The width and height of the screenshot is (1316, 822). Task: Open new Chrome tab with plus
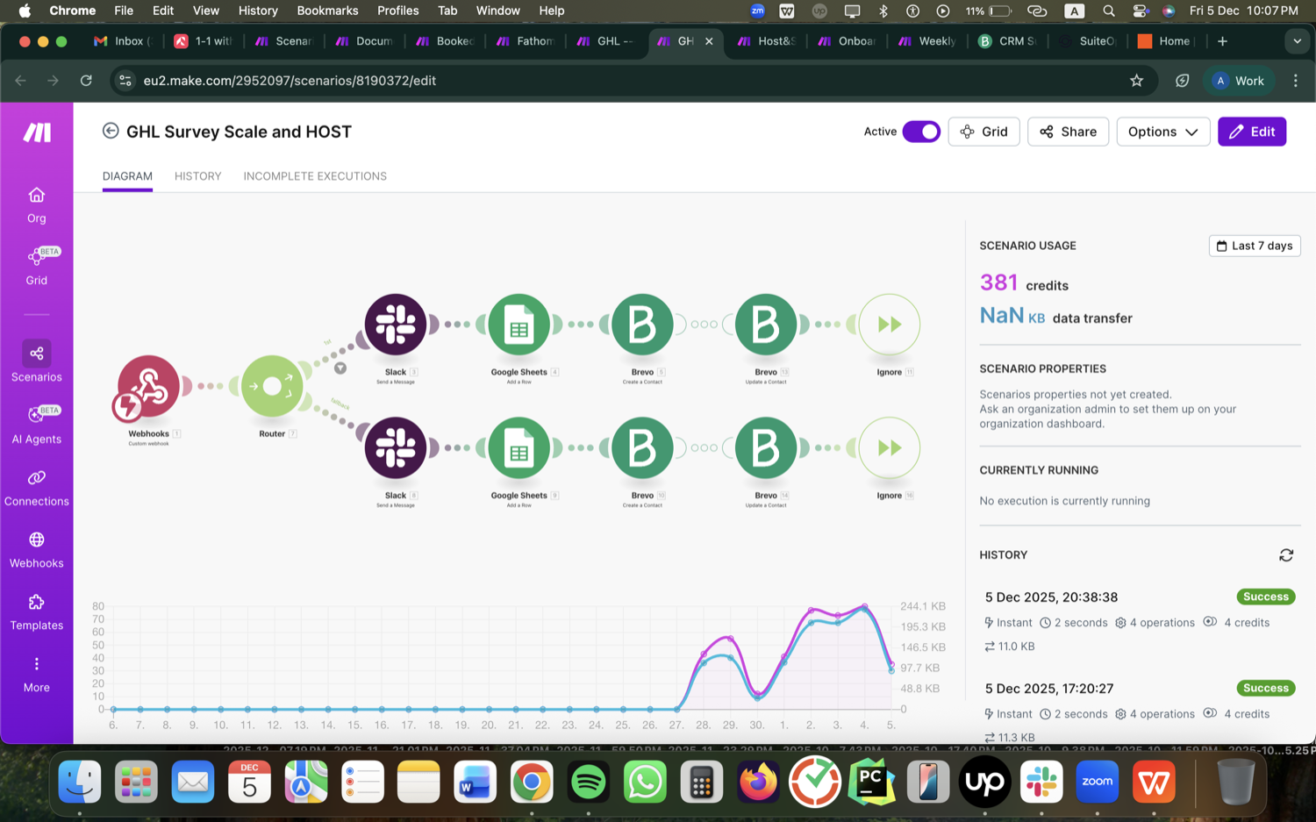click(x=1222, y=41)
